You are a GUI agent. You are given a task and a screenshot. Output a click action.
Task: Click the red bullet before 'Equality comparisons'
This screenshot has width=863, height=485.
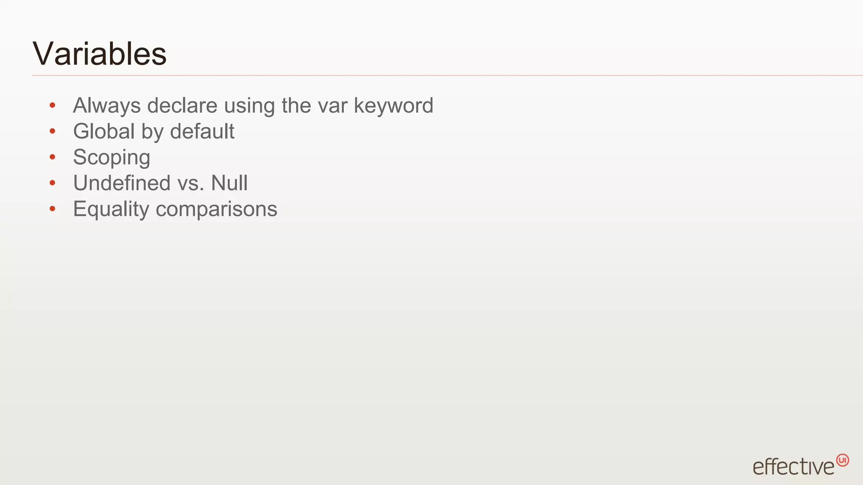[x=52, y=209]
